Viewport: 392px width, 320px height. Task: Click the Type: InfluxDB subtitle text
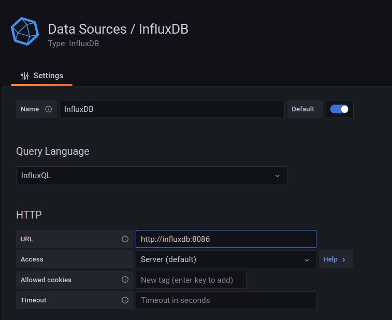tap(73, 43)
